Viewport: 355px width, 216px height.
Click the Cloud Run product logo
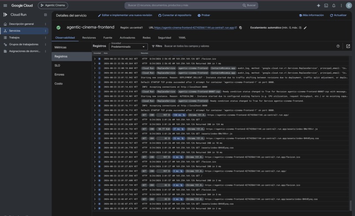(5, 14)
